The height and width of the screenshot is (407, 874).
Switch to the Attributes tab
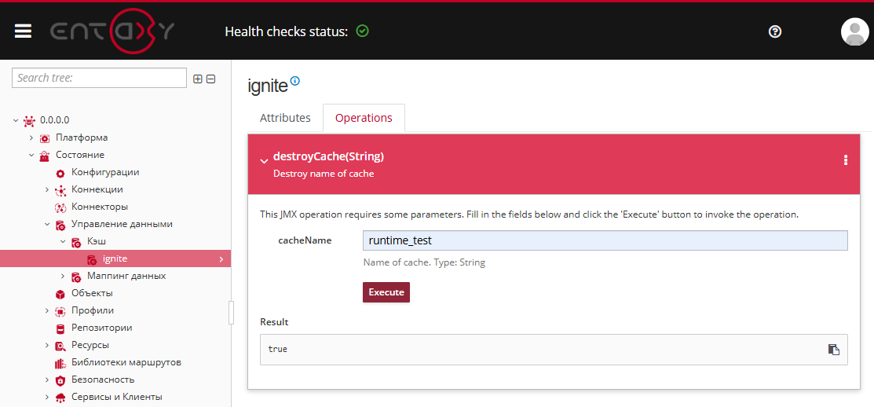click(285, 118)
